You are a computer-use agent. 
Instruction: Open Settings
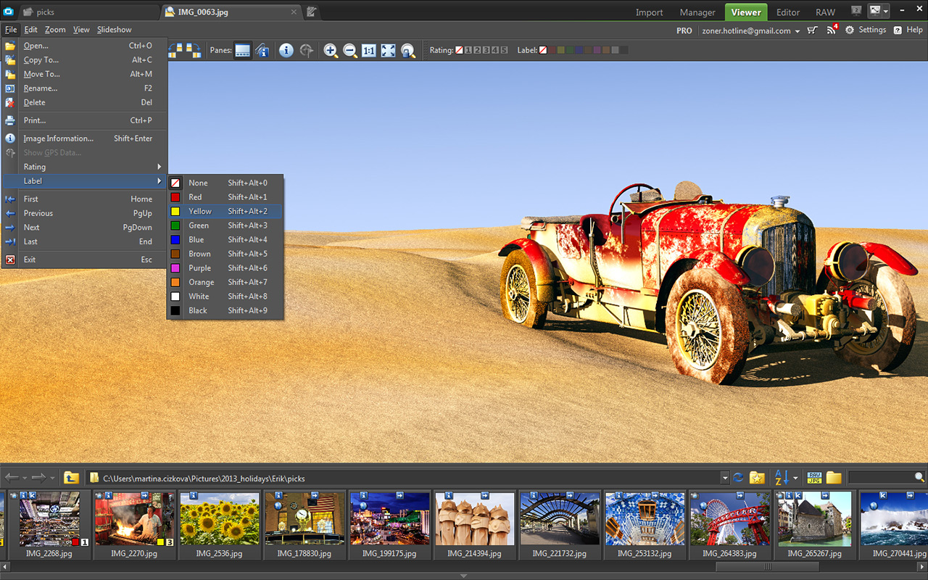pyautogui.click(x=866, y=30)
